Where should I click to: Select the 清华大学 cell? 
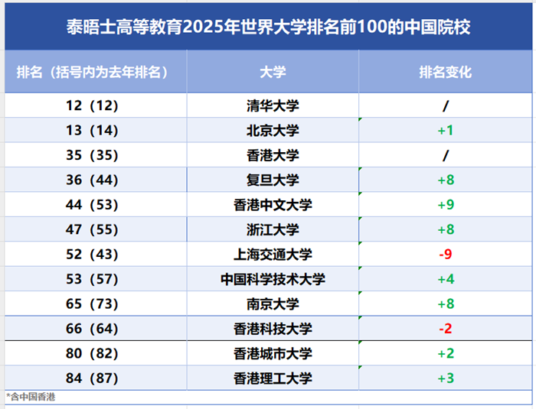pos(273,105)
